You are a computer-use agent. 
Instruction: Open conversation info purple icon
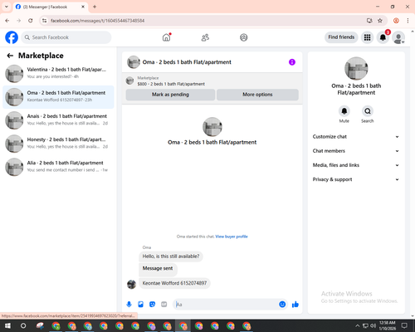click(x=292, y=62)
